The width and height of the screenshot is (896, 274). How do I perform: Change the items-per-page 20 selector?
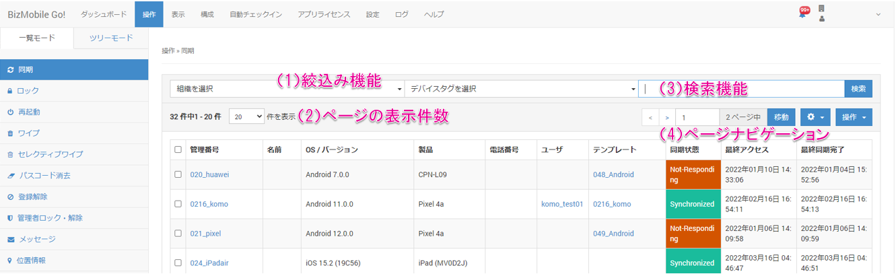tap(246, 116)
